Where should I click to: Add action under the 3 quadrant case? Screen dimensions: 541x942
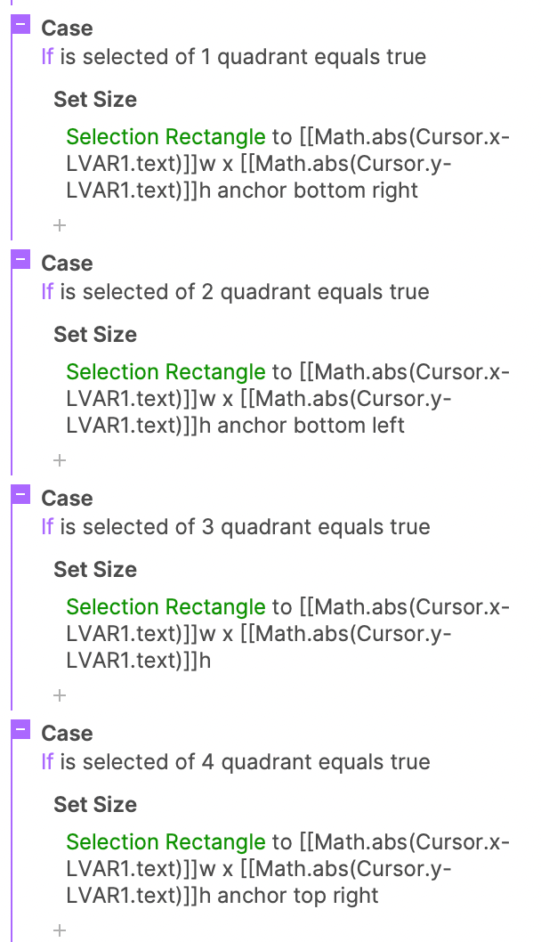click(60, 695)
